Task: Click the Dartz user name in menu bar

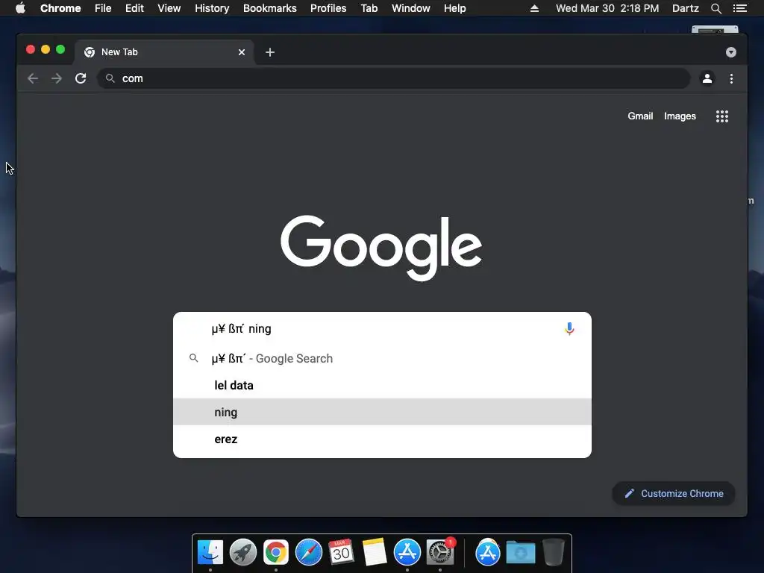Action: 685,8
